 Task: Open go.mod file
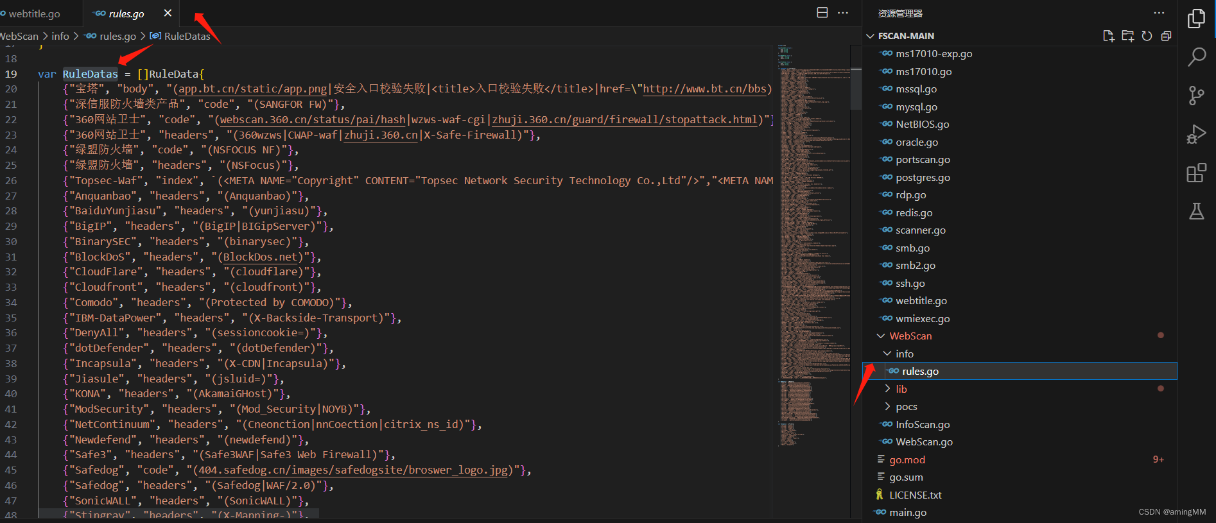[x=907, y=459]
